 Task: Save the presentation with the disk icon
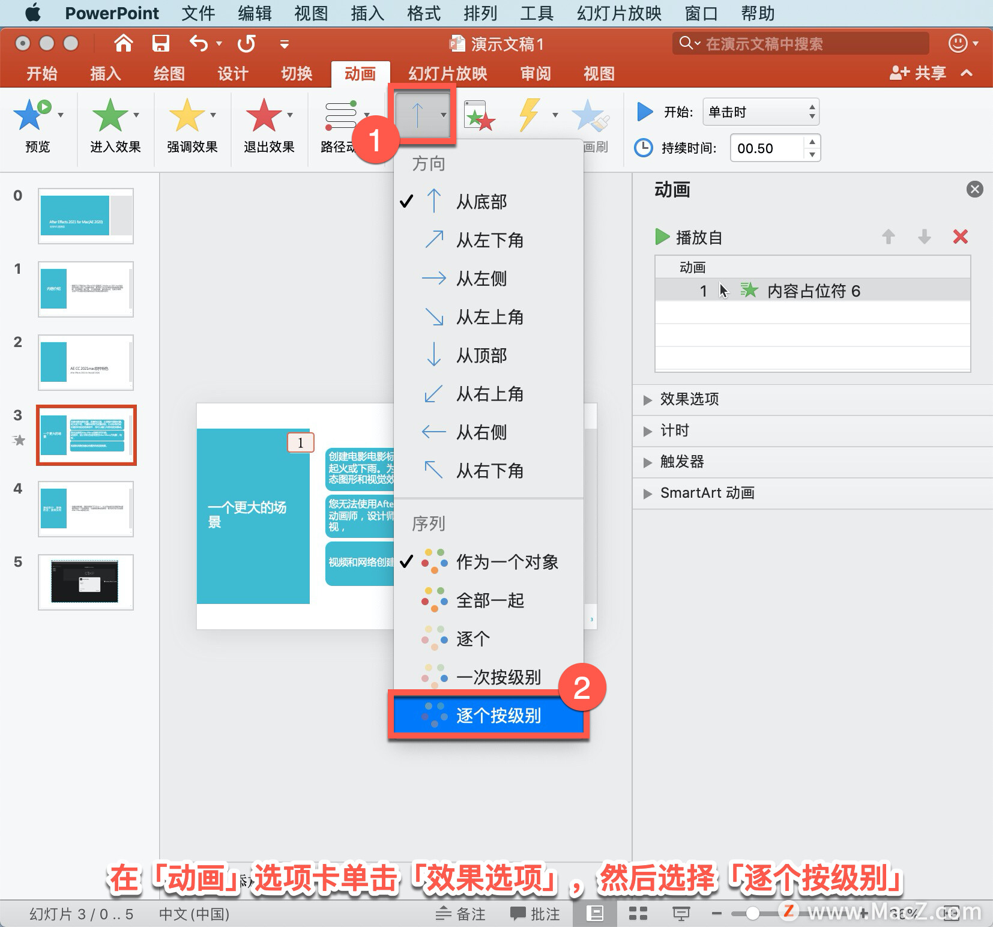(160, 43)
